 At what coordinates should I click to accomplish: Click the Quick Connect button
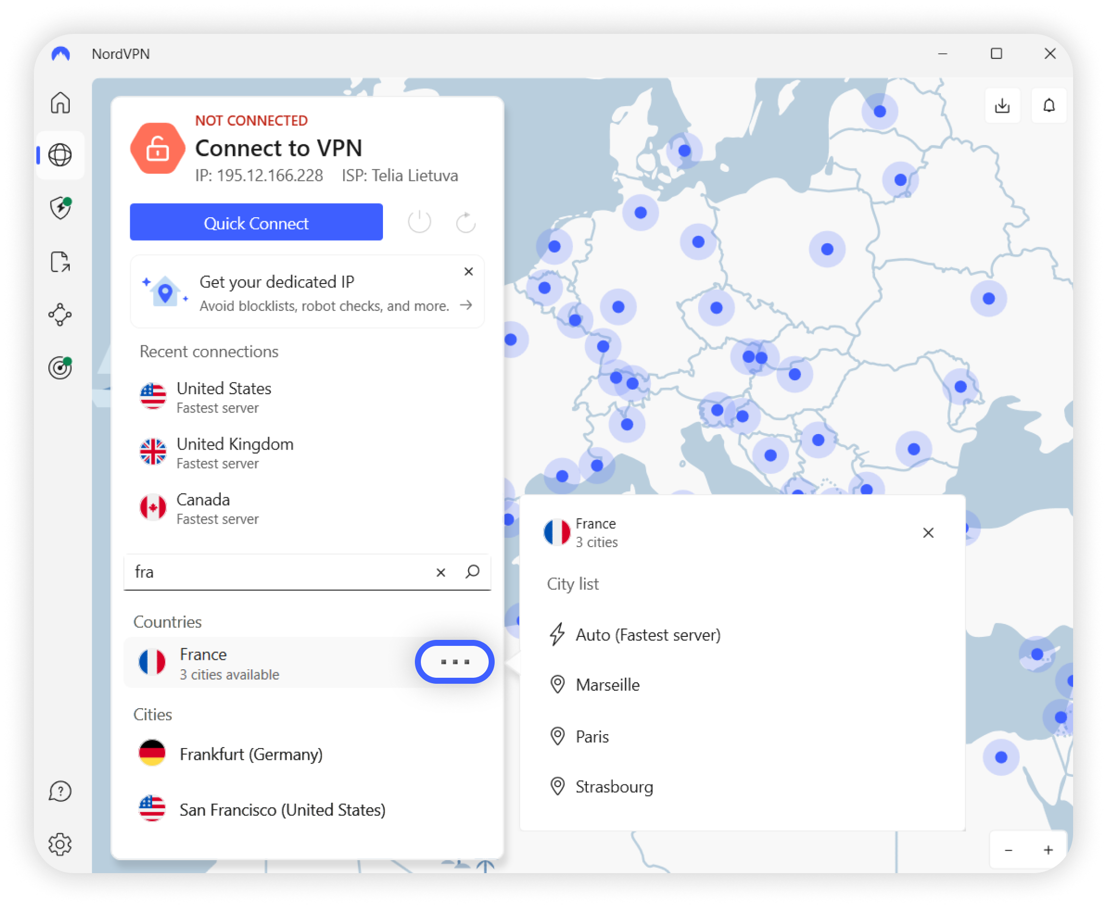pos(256,223)
